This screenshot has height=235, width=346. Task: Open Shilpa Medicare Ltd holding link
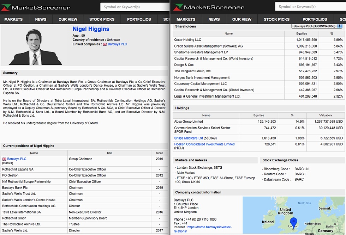tap(189, 138)
